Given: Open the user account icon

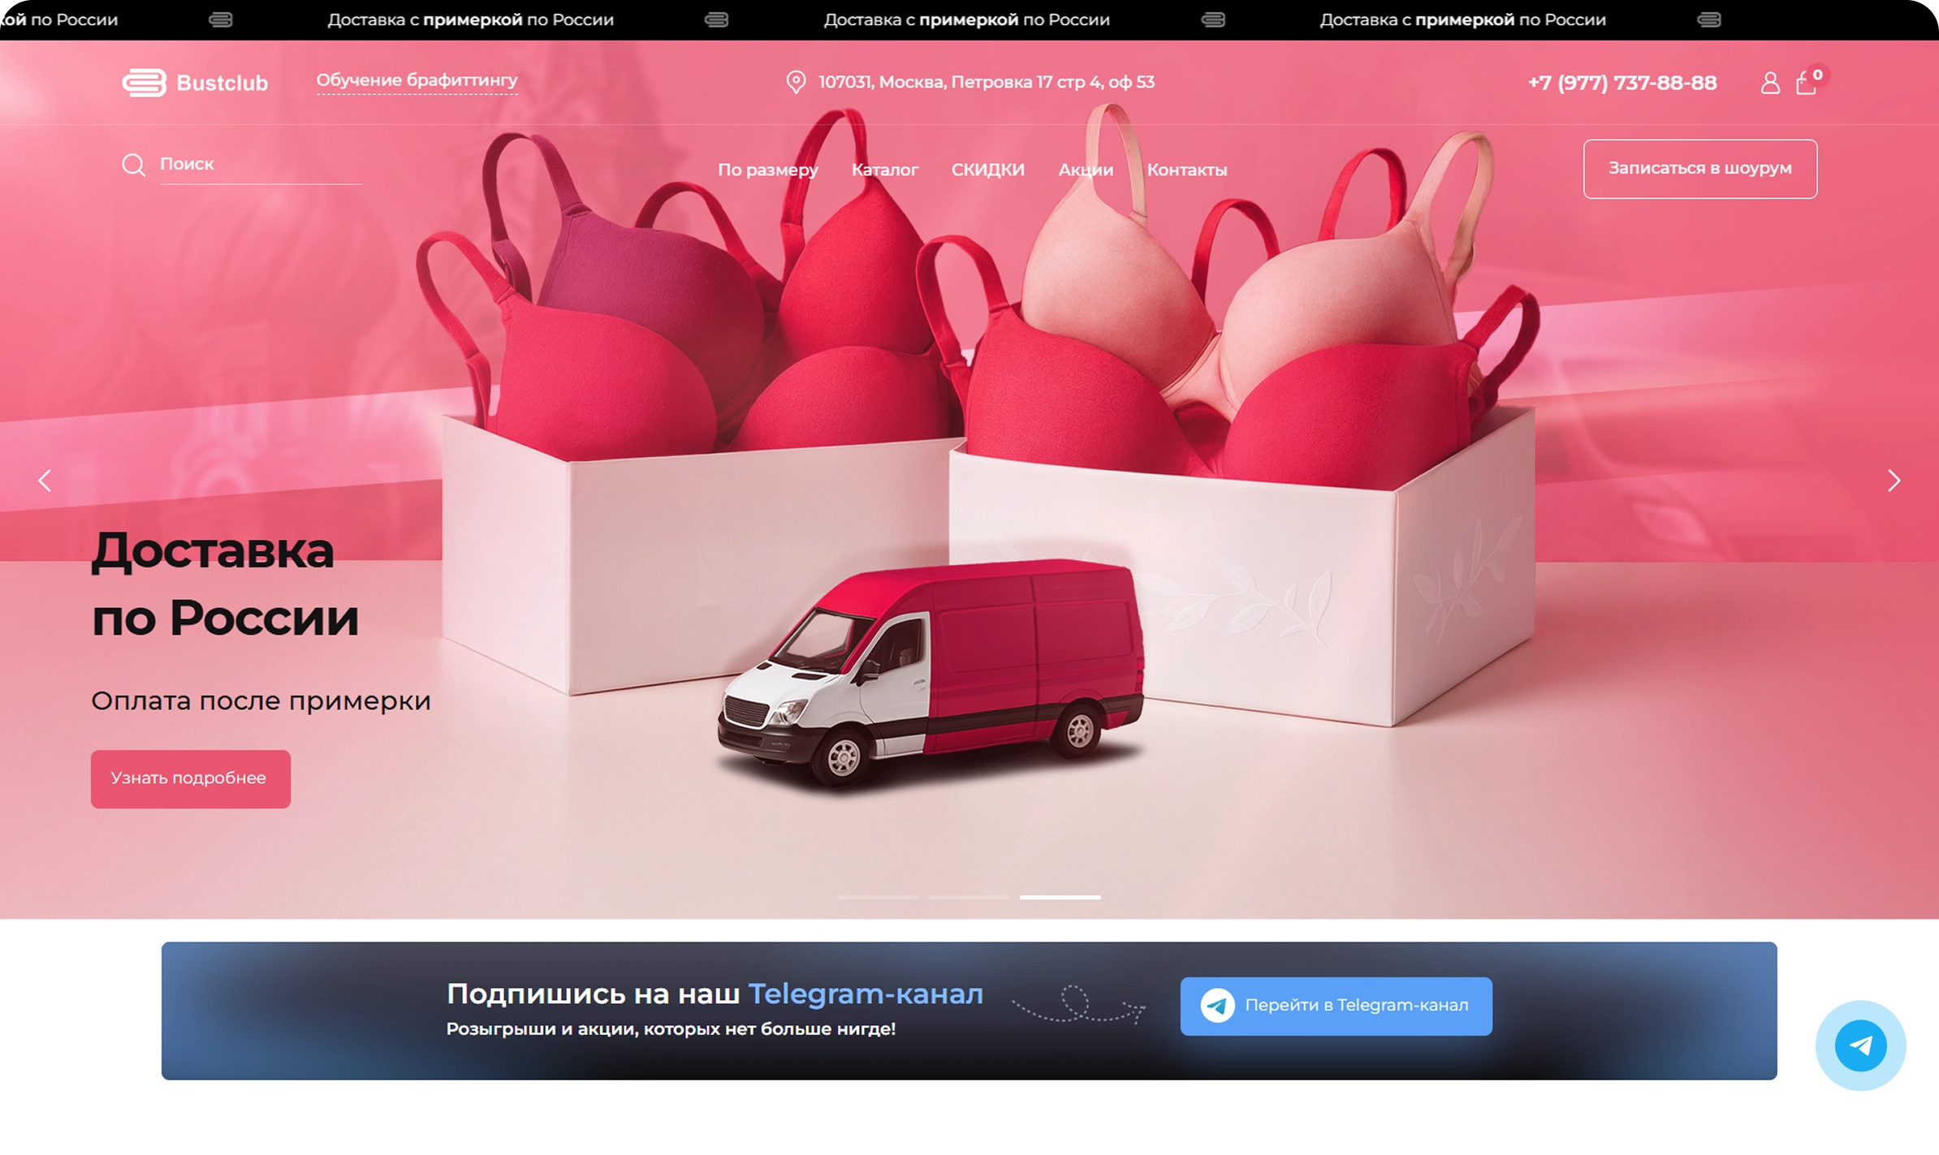Looking at the screenshot, I should coord(1770,83).
